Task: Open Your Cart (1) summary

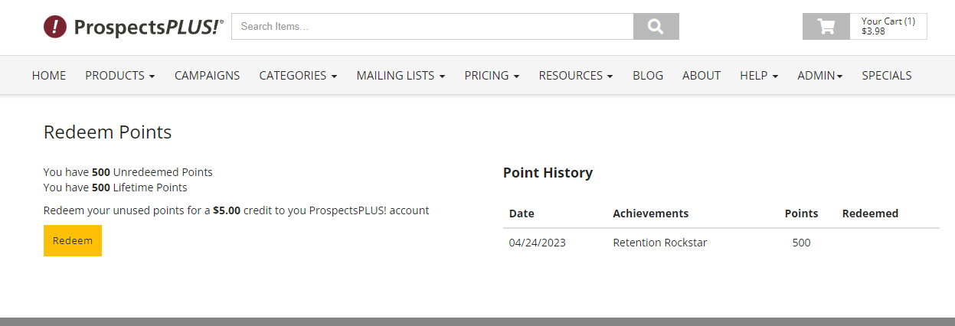Action: coord(888,26)
